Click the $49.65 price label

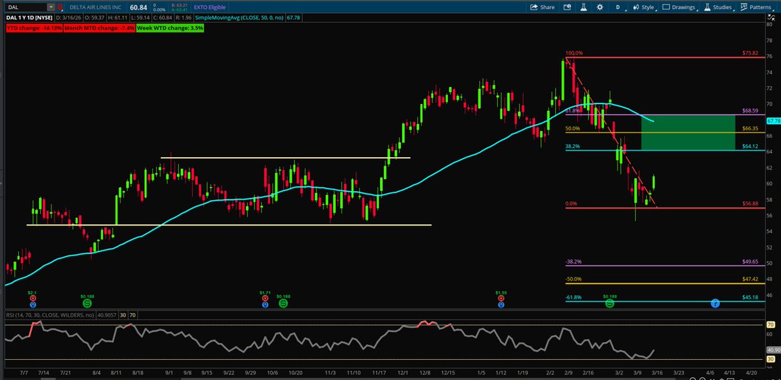[751, 262]
